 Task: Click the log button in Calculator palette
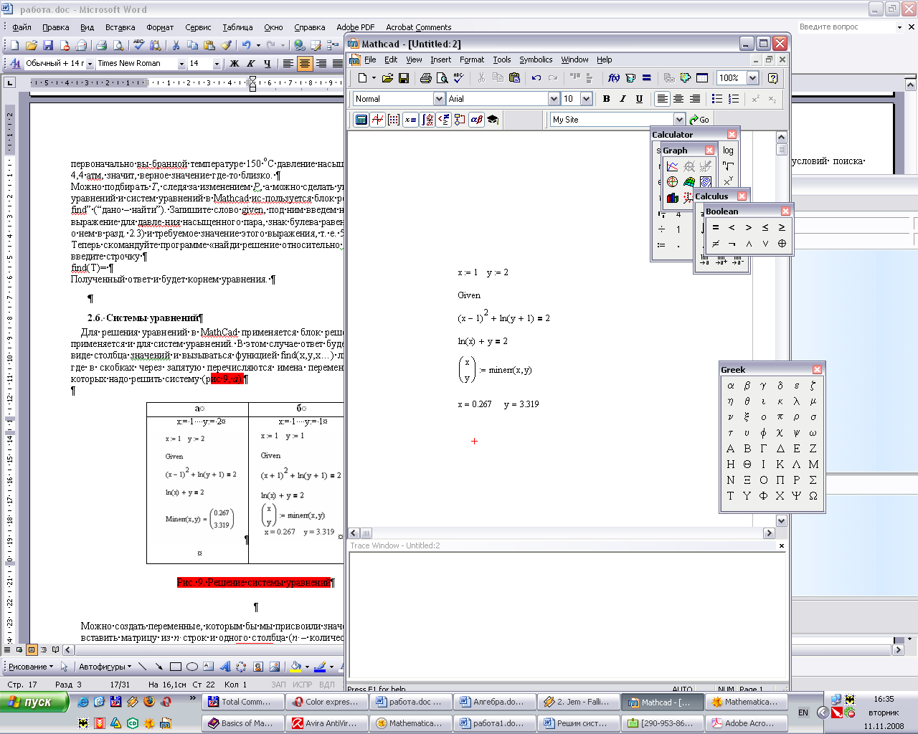tap(728, 151)
